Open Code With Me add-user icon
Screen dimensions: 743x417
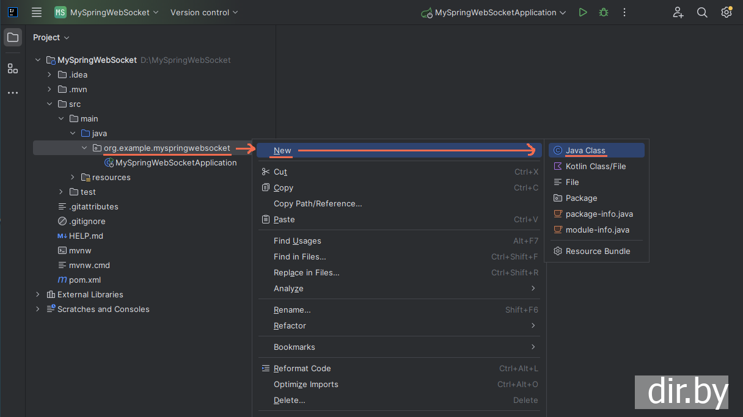[x=678, y=12]
